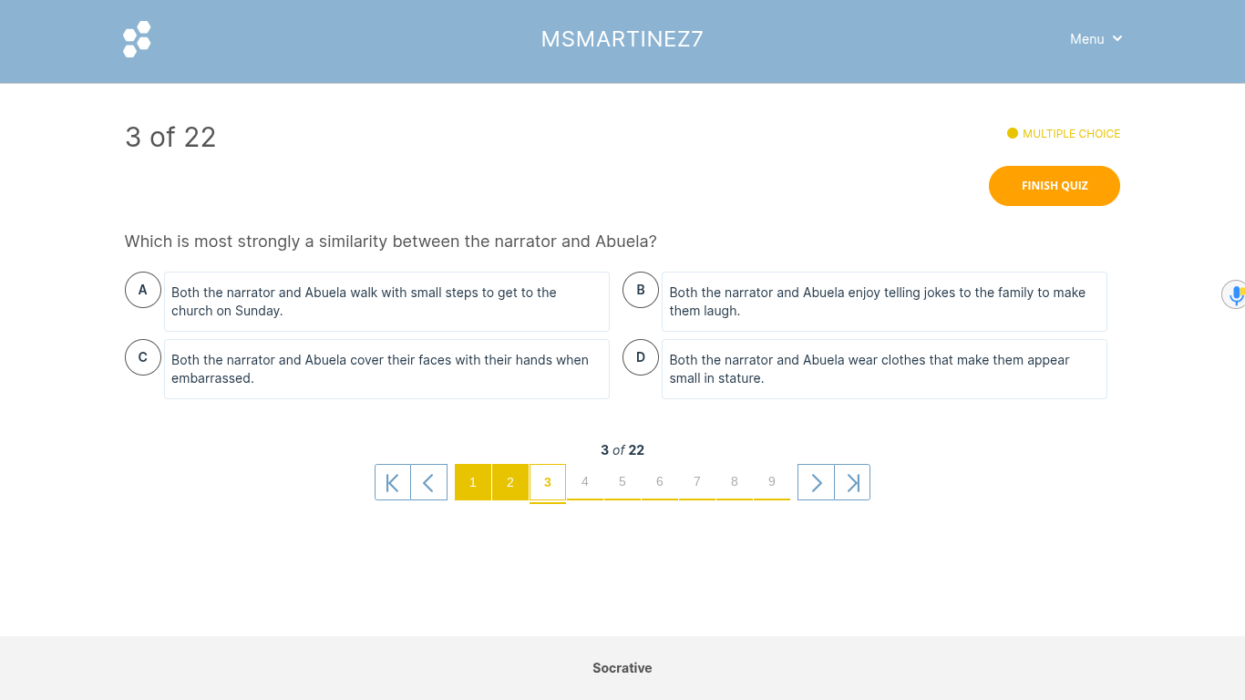The height and width of the screenshot is (700, 1245).
Task: Open question 4 in pagination
Action: click(585, 482)
